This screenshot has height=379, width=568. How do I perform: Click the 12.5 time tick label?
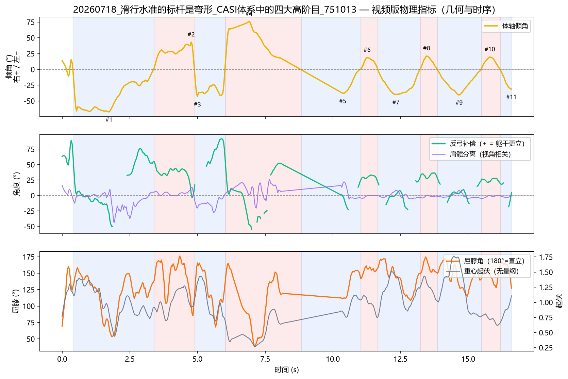click(x=400, y=359)
